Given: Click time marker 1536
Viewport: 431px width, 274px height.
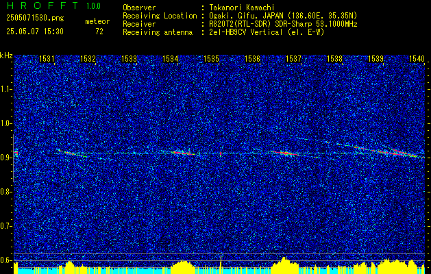Looking at the screenshot, I should pyautogui.click(x=252, y=58).
